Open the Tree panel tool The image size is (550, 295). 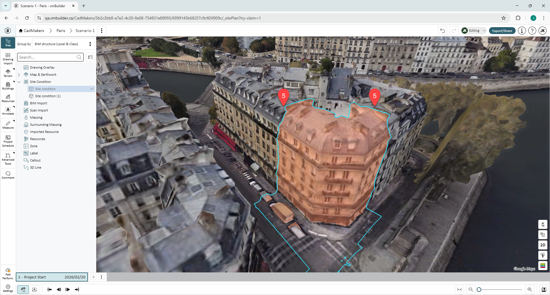(8, 43)
